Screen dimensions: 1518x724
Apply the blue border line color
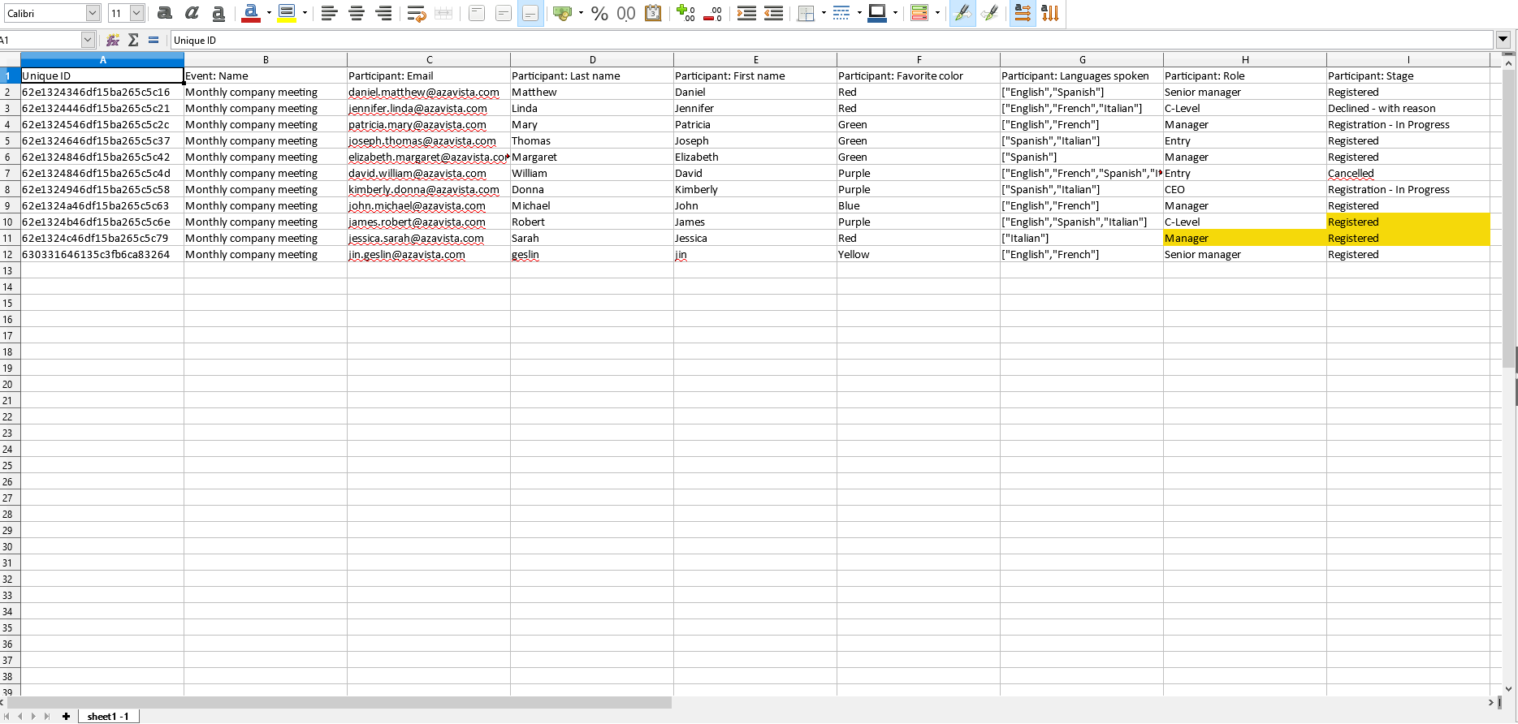(877, 13)
